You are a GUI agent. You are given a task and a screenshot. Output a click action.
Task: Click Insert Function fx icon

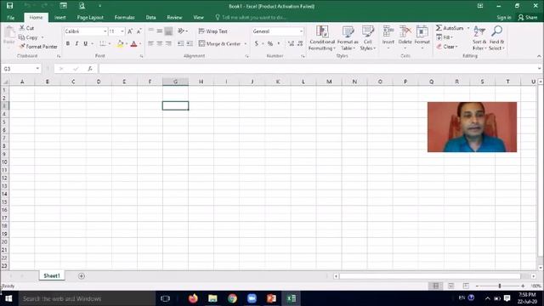click(x=90, y=69)
